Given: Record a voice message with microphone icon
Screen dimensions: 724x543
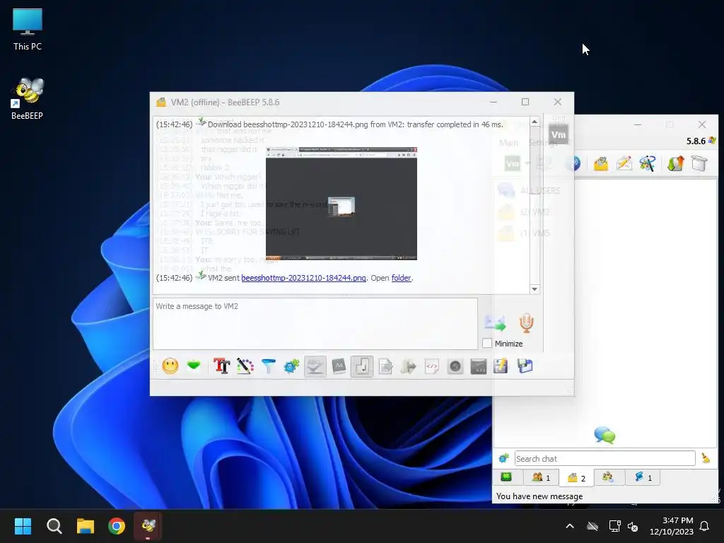Looking at the screenshot, I should click(x=526, y=322).
